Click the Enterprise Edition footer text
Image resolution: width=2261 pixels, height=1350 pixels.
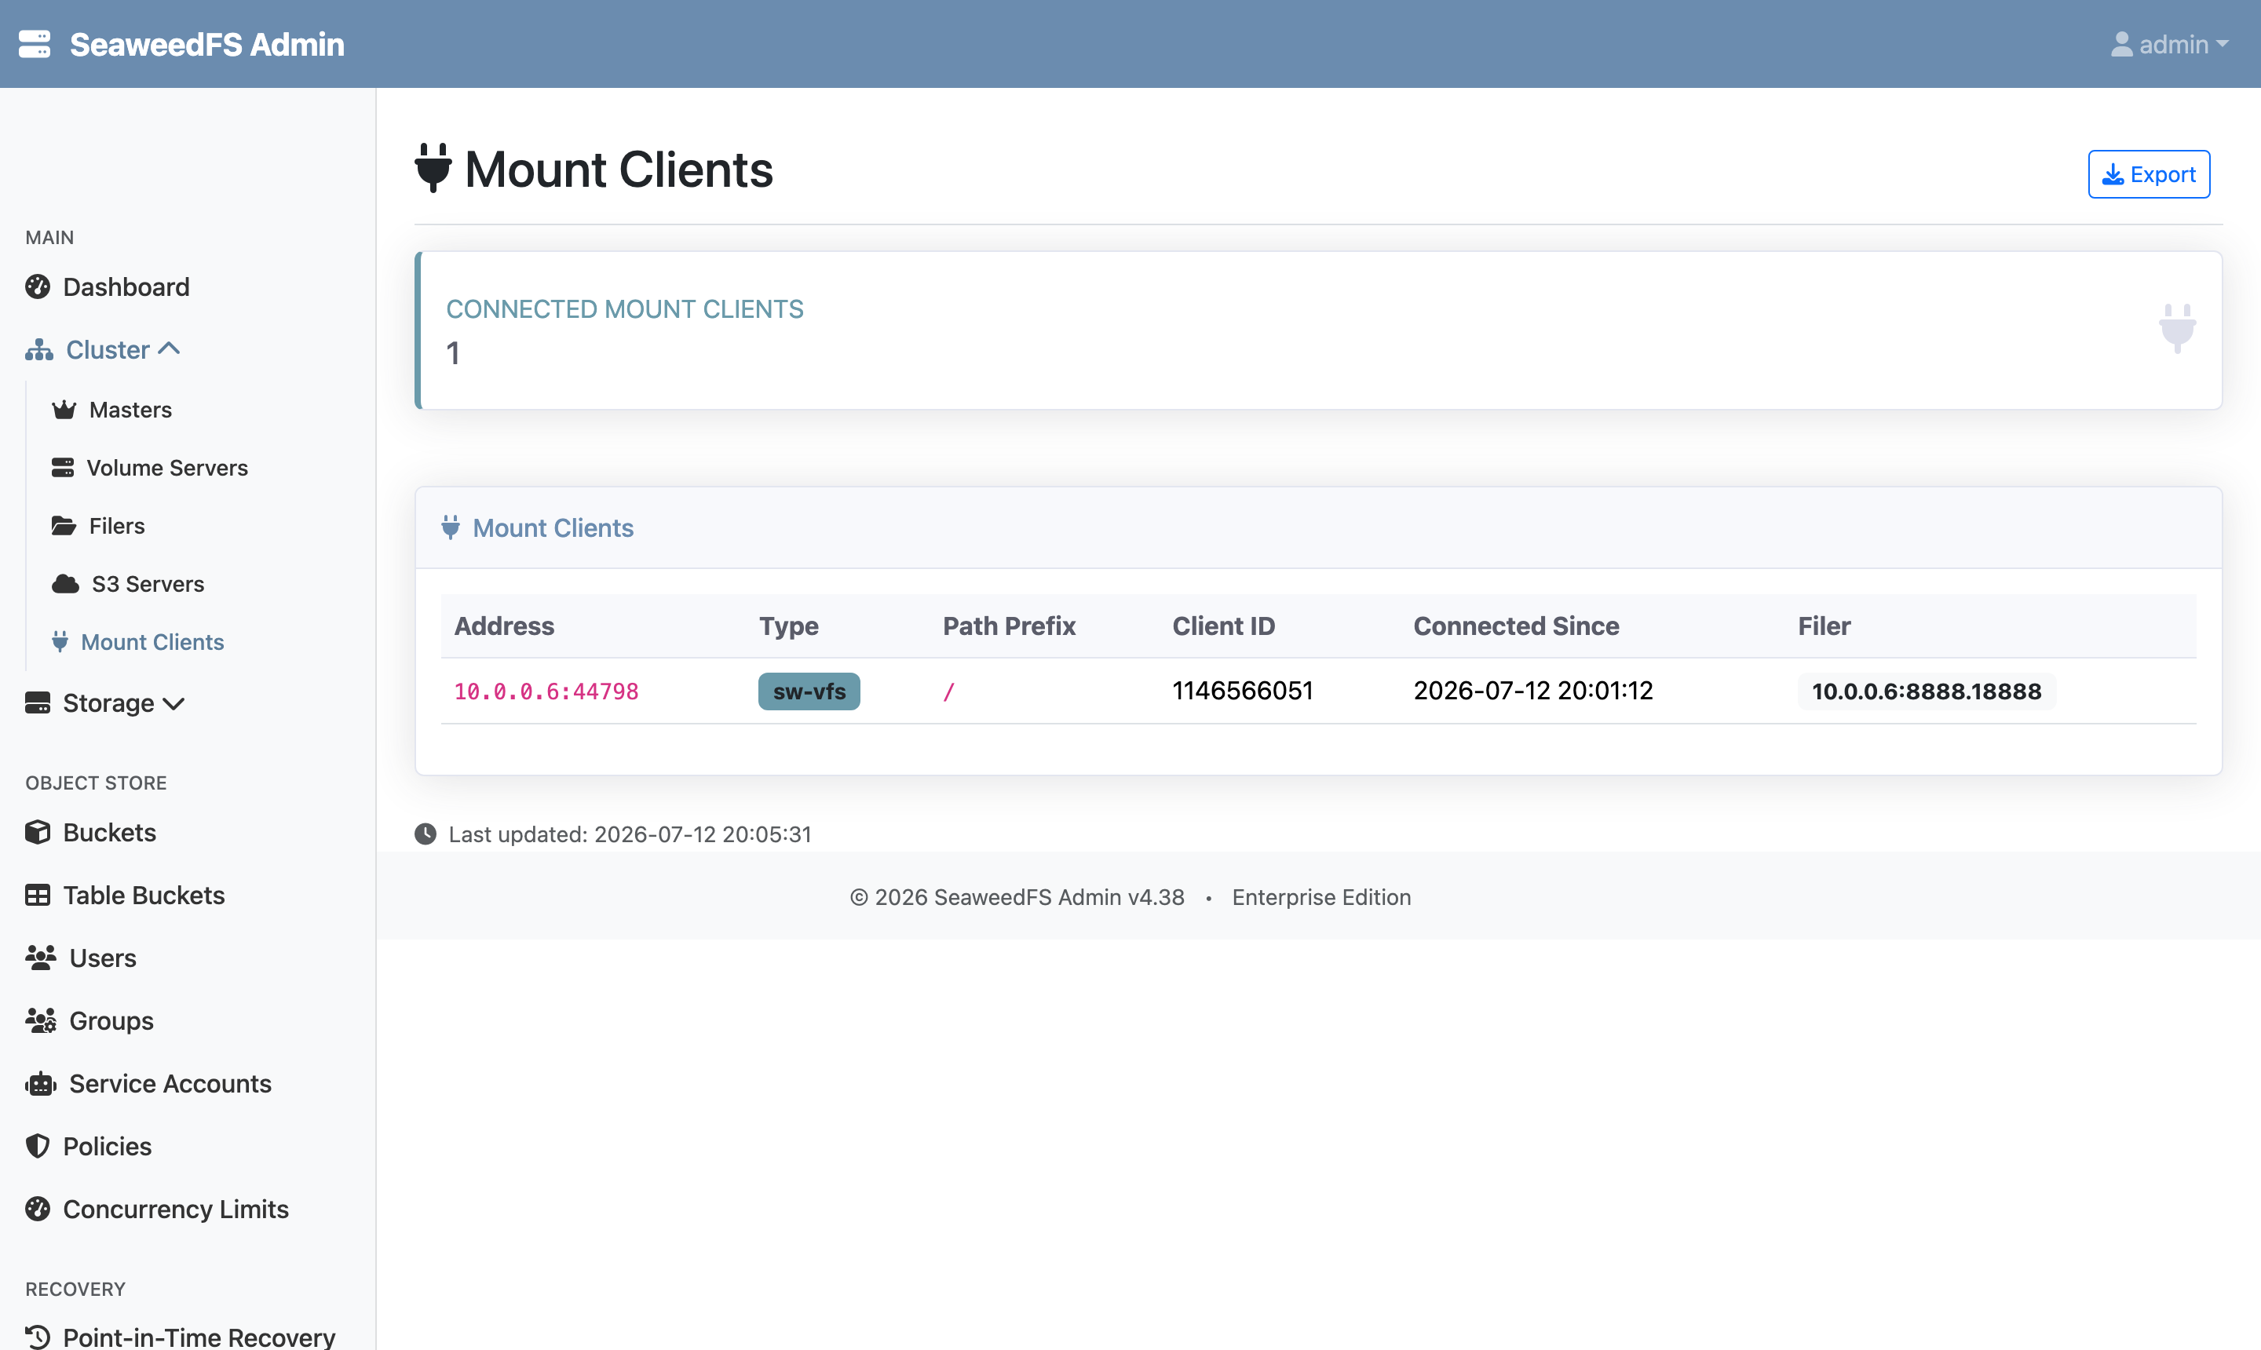click(x=1321, y=897)
